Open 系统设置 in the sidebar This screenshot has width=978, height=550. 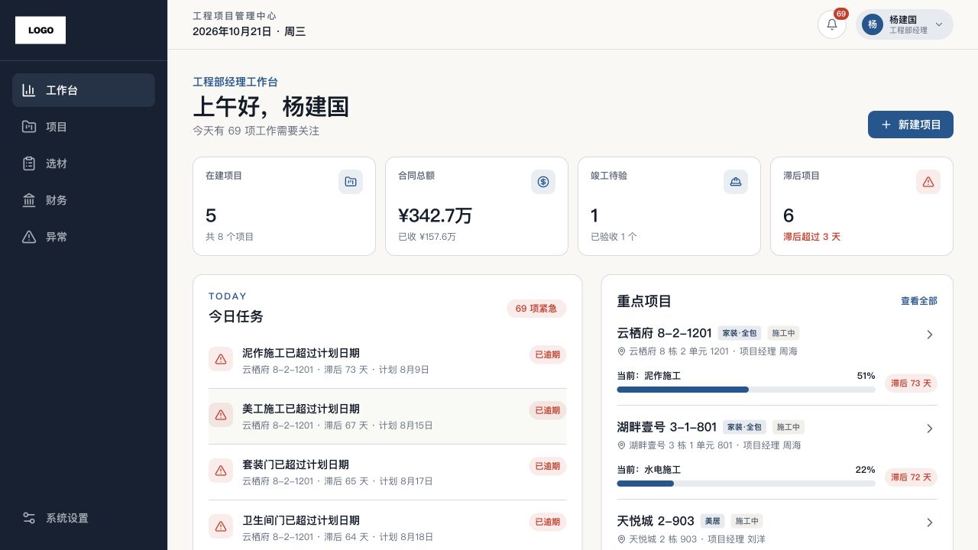[x=83, y=518]
